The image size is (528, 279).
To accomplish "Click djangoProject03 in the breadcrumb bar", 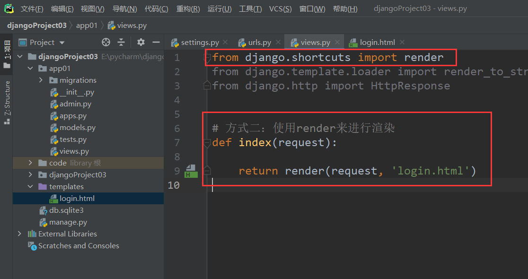I will (x=37, y=26).
